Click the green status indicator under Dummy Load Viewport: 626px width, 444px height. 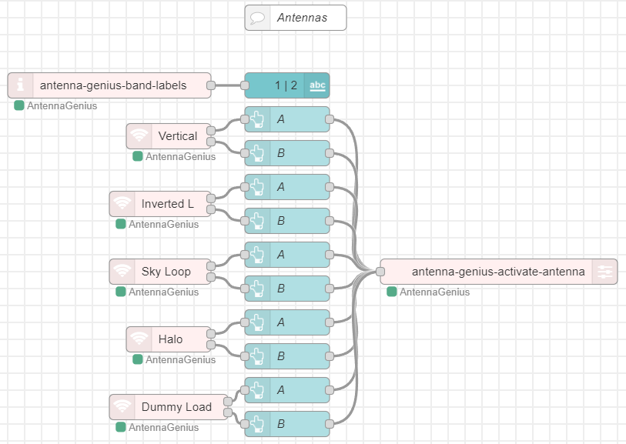coord(121,427)
